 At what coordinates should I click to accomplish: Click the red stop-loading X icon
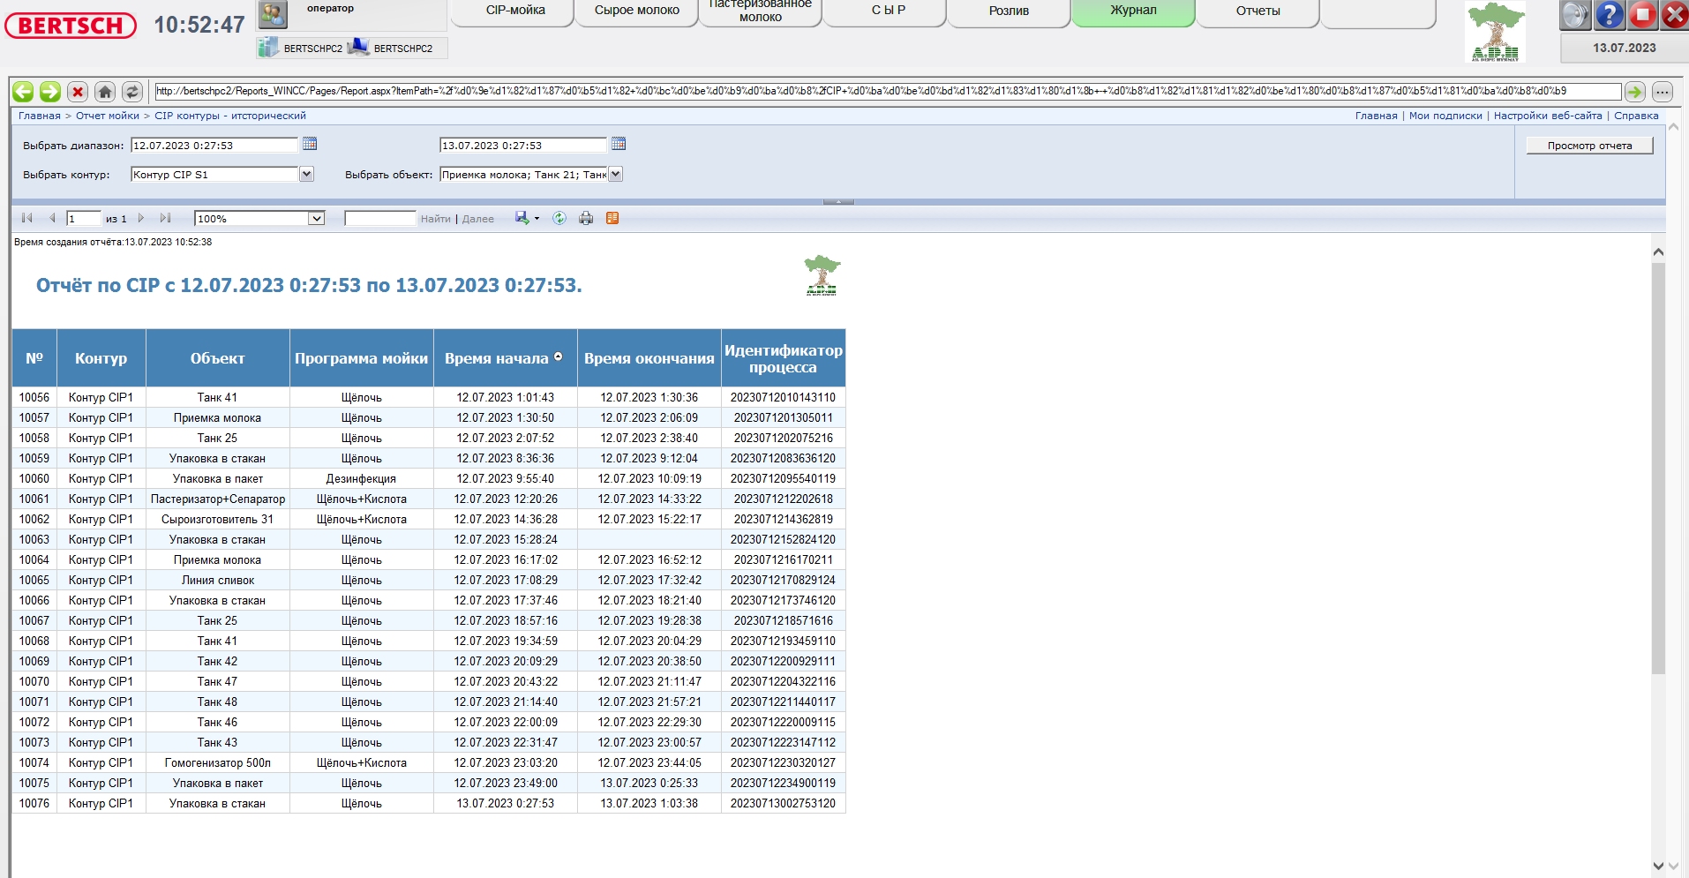pos(78,92)
